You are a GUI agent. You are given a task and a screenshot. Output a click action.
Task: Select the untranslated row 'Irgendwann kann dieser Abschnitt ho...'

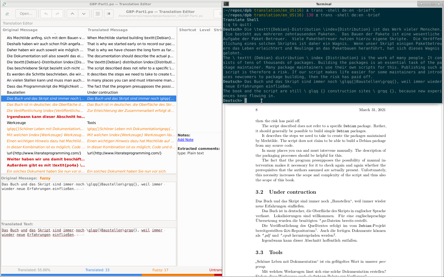coord(89,117)
